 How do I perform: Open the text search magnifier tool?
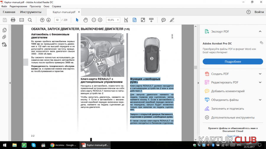pos(30,20)
